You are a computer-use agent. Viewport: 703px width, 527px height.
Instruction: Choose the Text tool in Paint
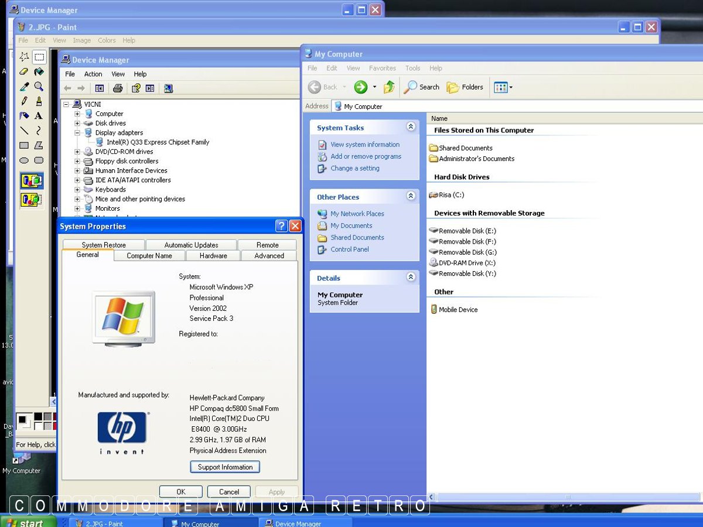[39, 116]
